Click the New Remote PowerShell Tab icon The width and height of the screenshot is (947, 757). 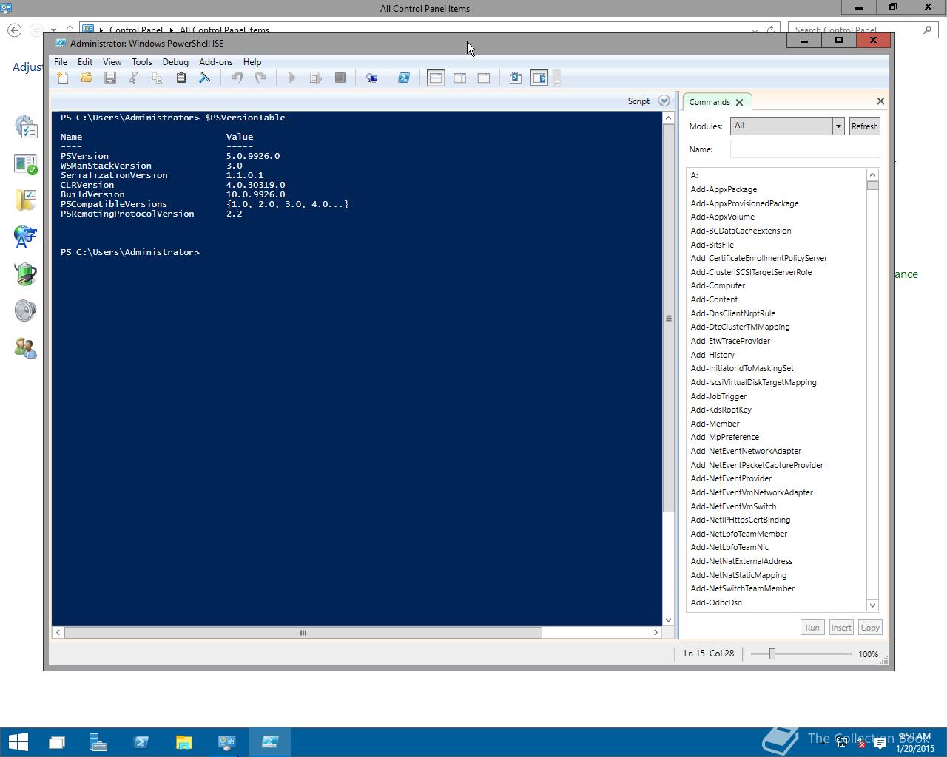372,78
